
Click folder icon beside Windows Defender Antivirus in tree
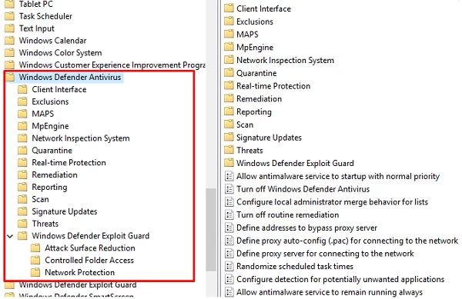10,77
